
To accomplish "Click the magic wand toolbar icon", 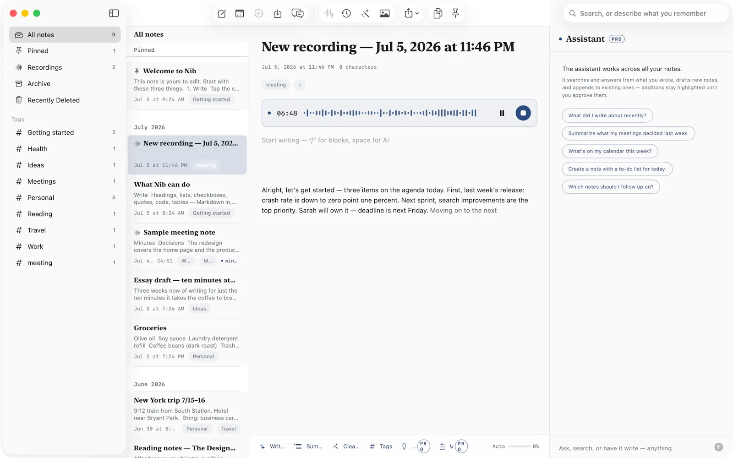I will click(x=365, y=14).
